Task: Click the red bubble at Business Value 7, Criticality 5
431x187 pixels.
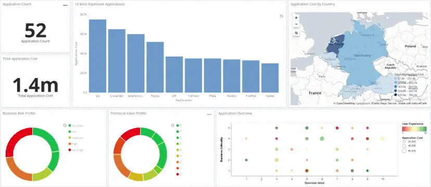Action: (337, 128)
